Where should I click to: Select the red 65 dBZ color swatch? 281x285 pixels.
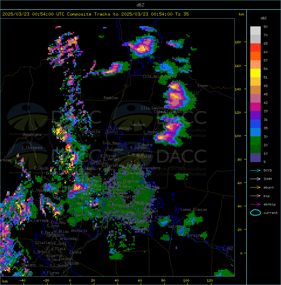click(x=255, y=48)
